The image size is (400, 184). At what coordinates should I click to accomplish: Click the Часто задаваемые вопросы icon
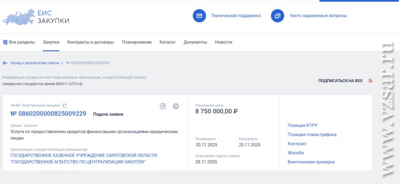(x=277, y=16)
